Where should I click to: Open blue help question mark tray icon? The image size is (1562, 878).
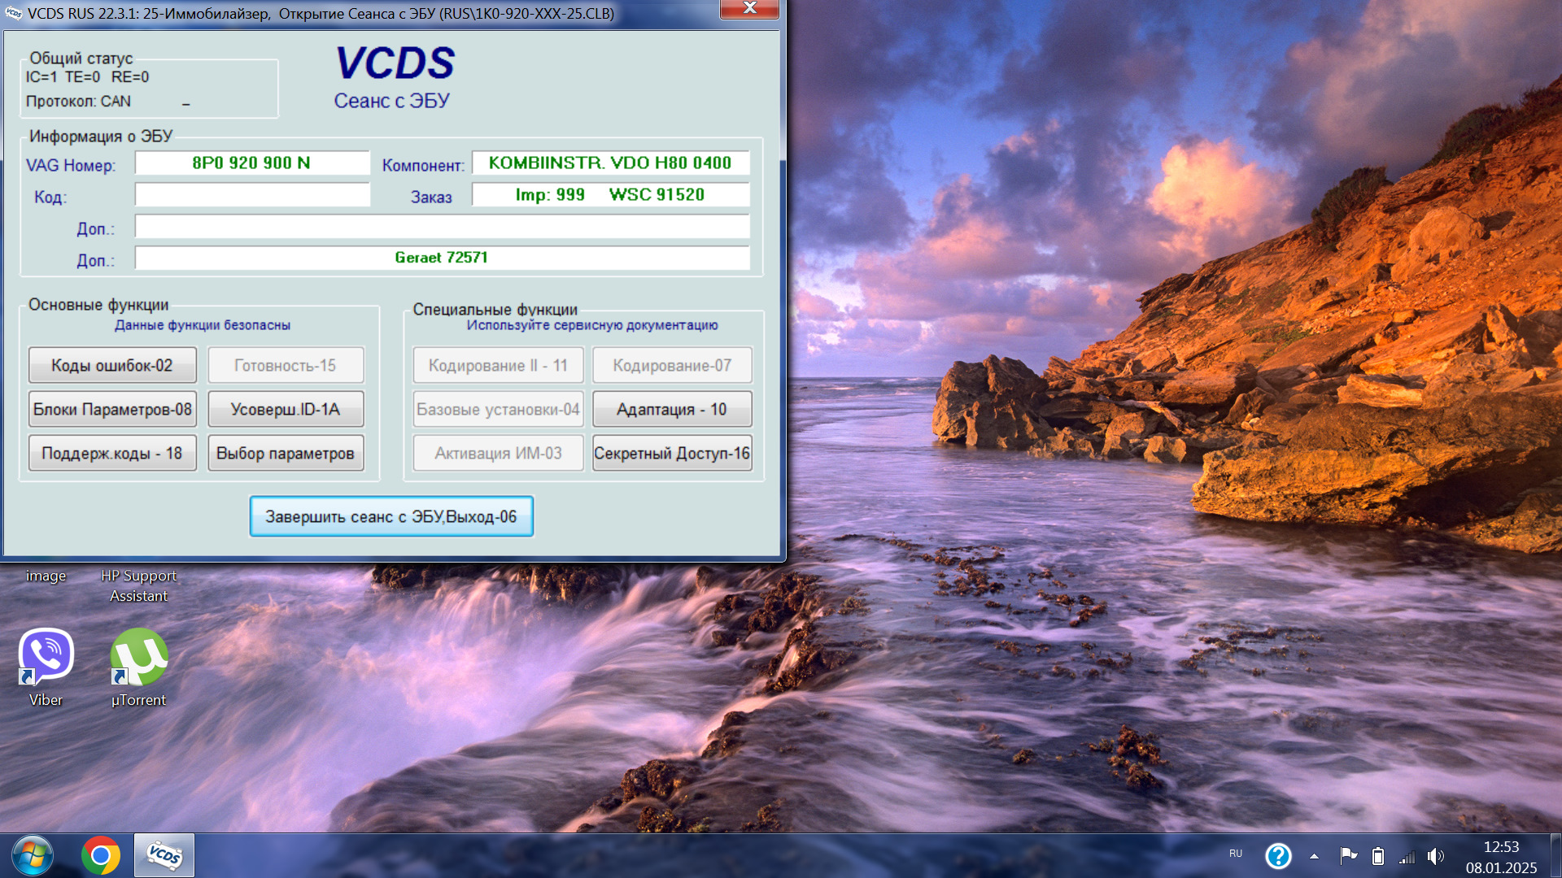point(1278,855)
